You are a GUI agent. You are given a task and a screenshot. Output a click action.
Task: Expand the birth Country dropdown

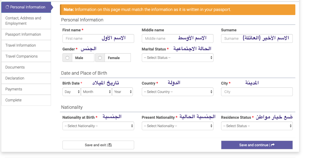[178, 92]
